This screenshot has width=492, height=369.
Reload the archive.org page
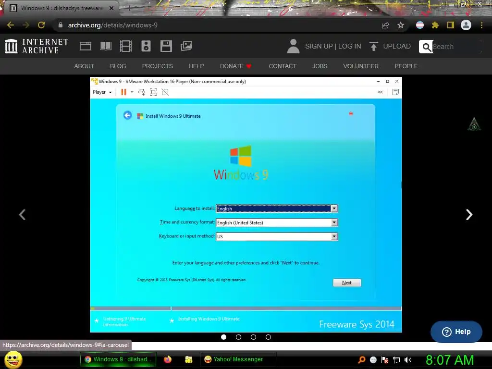pos(41,25)
